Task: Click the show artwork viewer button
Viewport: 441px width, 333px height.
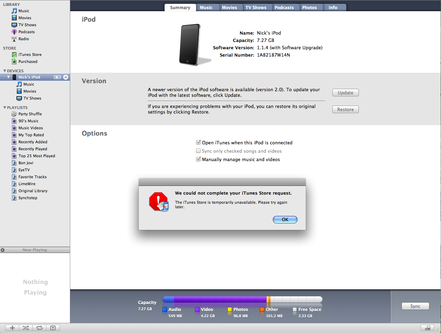Action: point(53,328)
